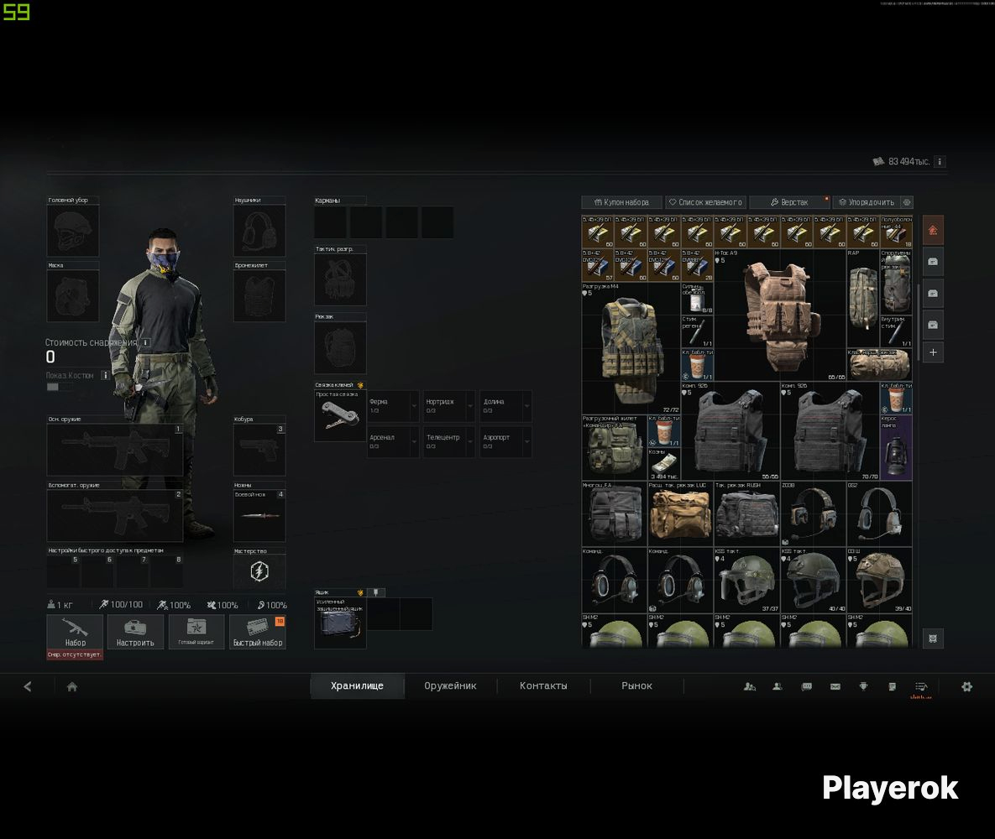Screen dimensions: 995x839
Task: Switch to the Рынок tab
Action: (x=637, y=685)
